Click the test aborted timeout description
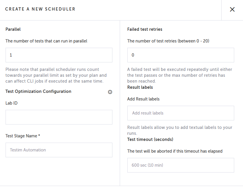The width and height of the screenshot is (243, 191). click(175, 151)
